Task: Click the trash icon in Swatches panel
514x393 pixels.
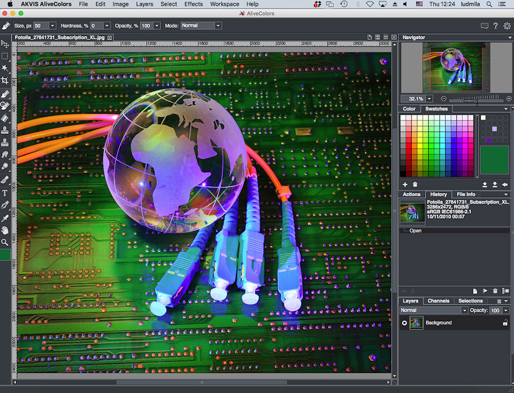Action: coord(415,184)
